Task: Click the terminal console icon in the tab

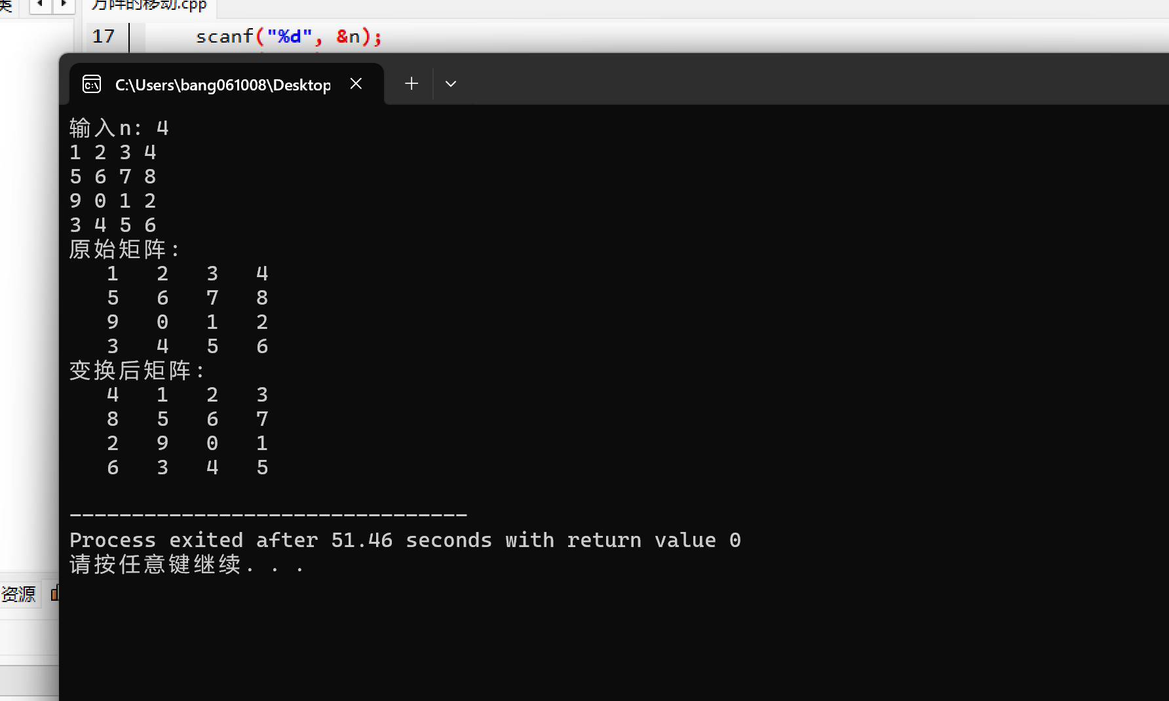Action: (x=92, y=84)
